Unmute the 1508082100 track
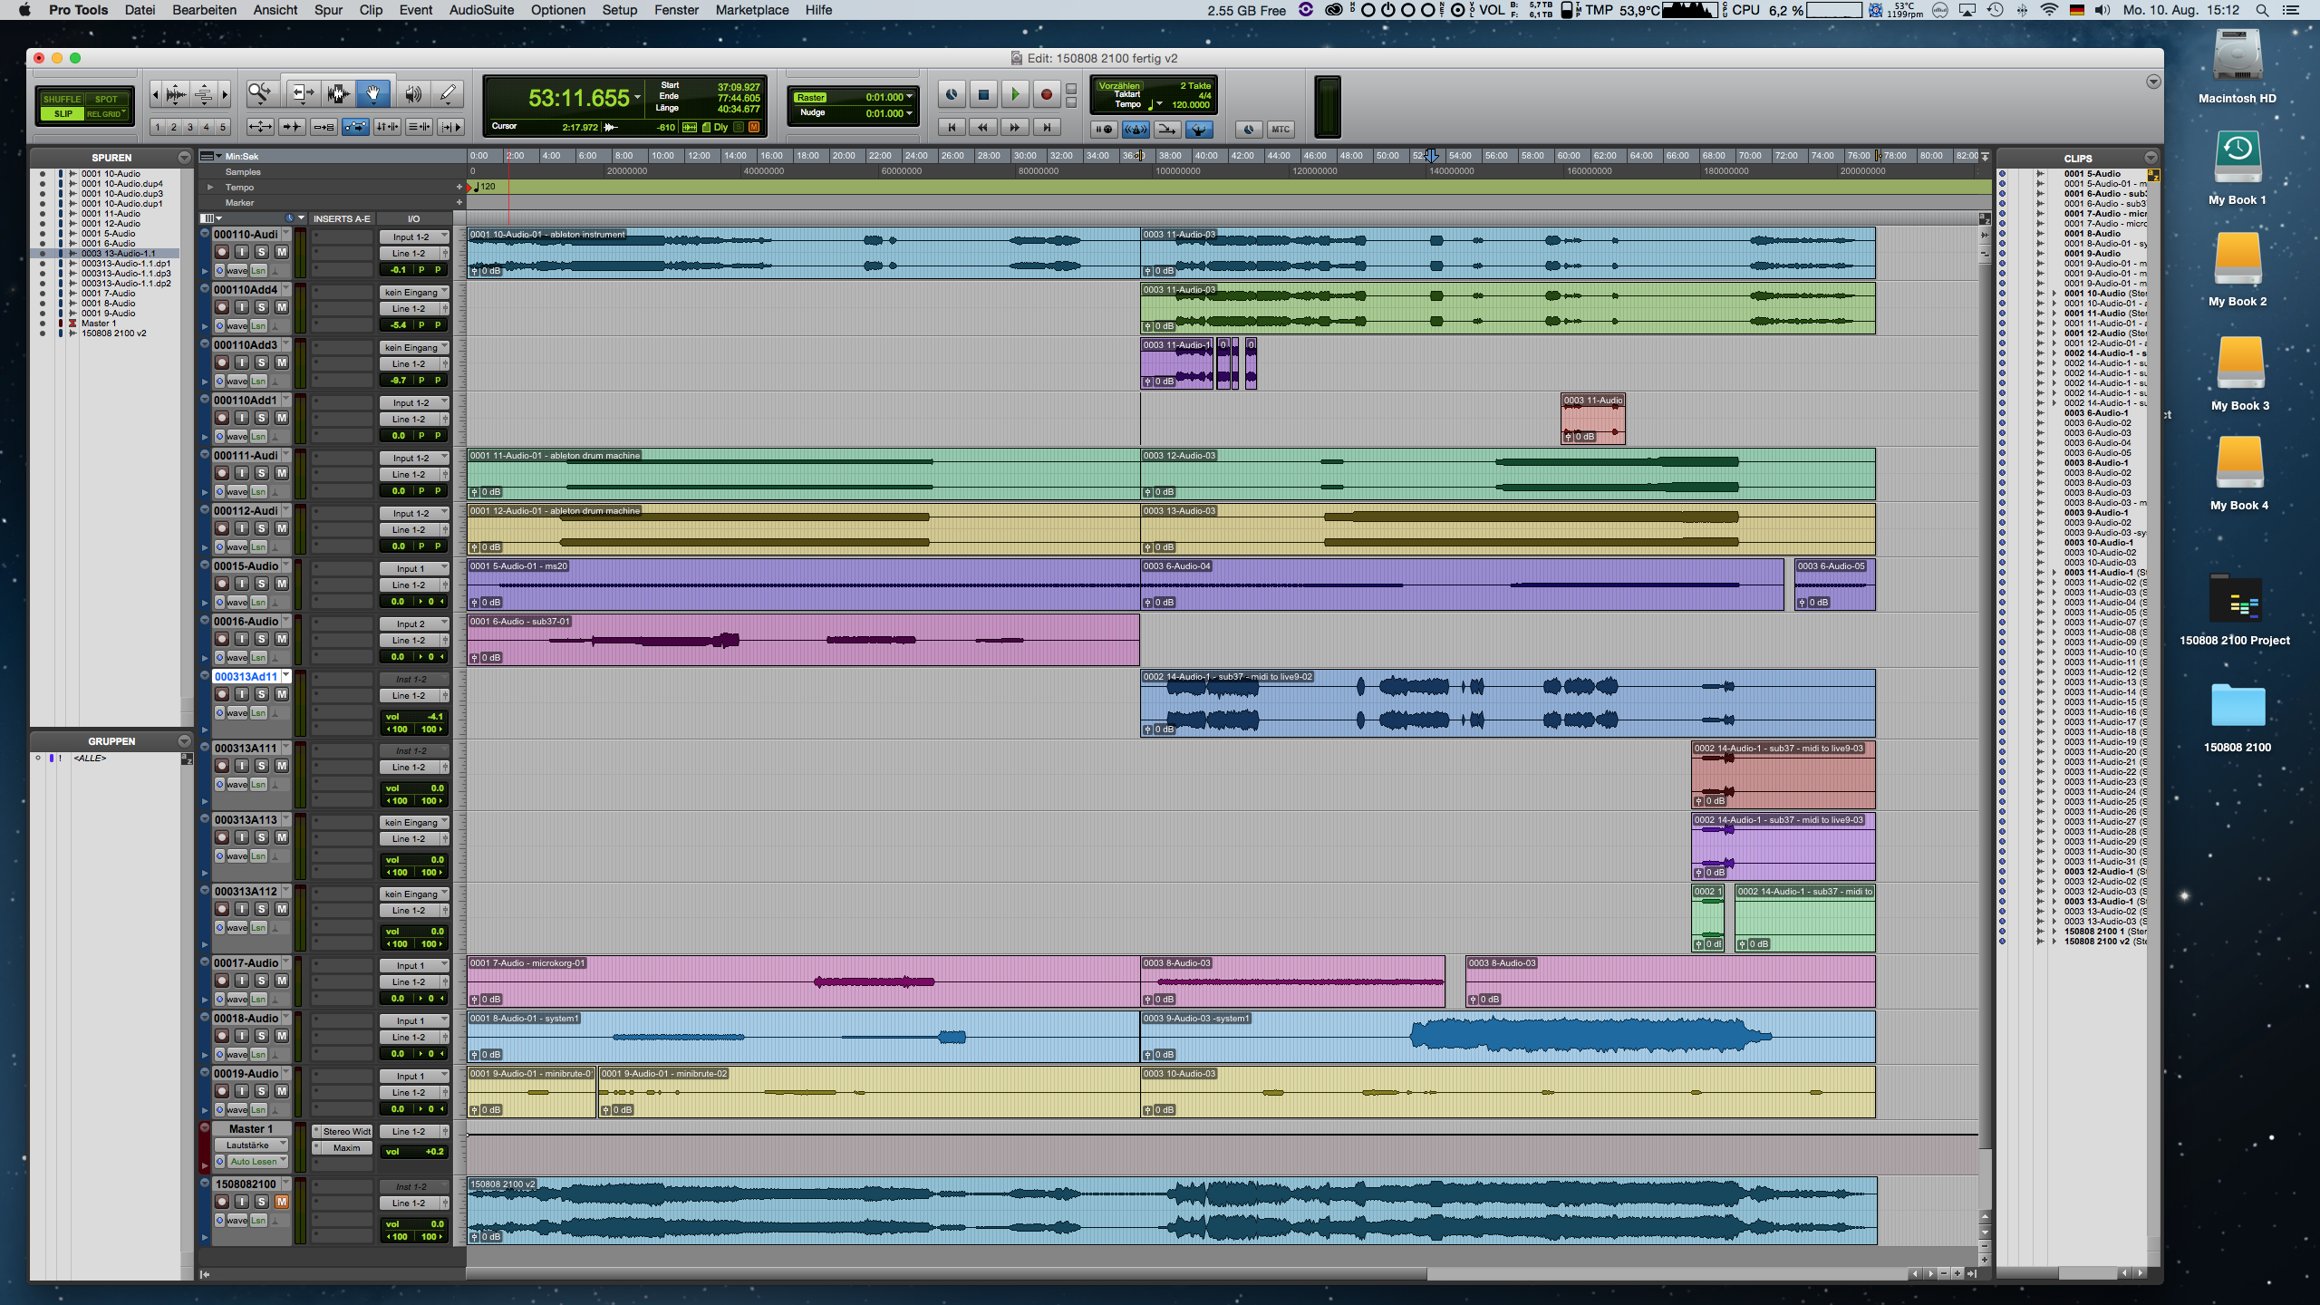Screen dimensions: 2320x1305 click(282, 1202)
